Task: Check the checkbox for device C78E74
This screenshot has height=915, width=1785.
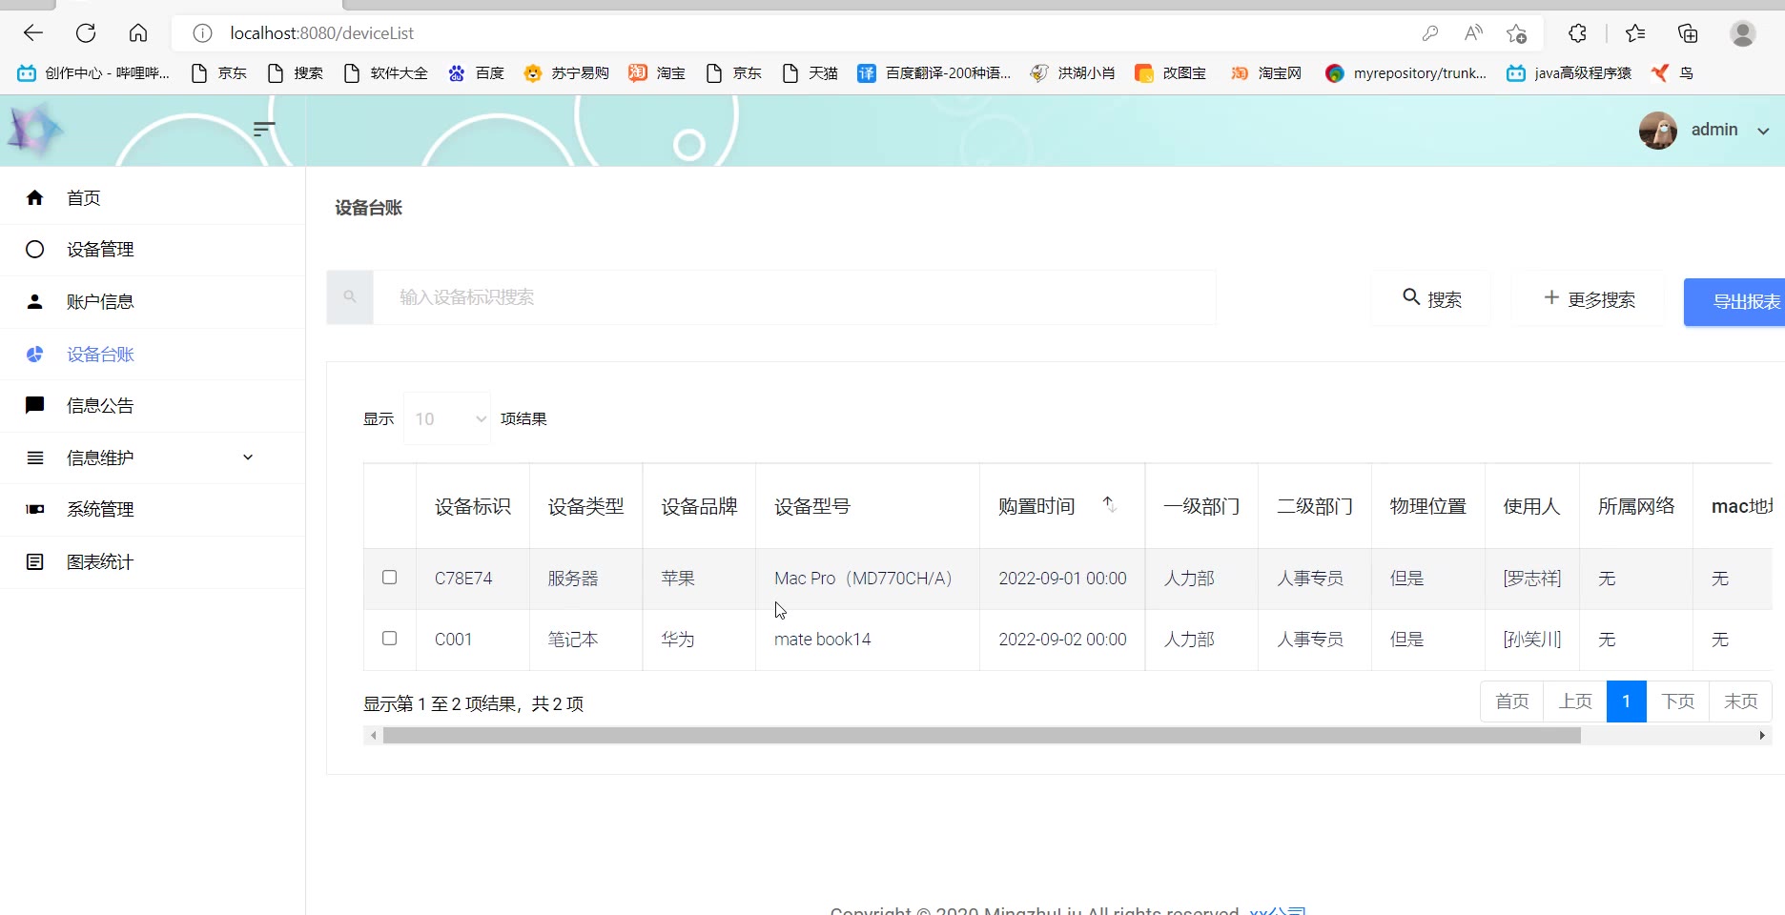Action: pyautogui.click(x=389, y=578)
